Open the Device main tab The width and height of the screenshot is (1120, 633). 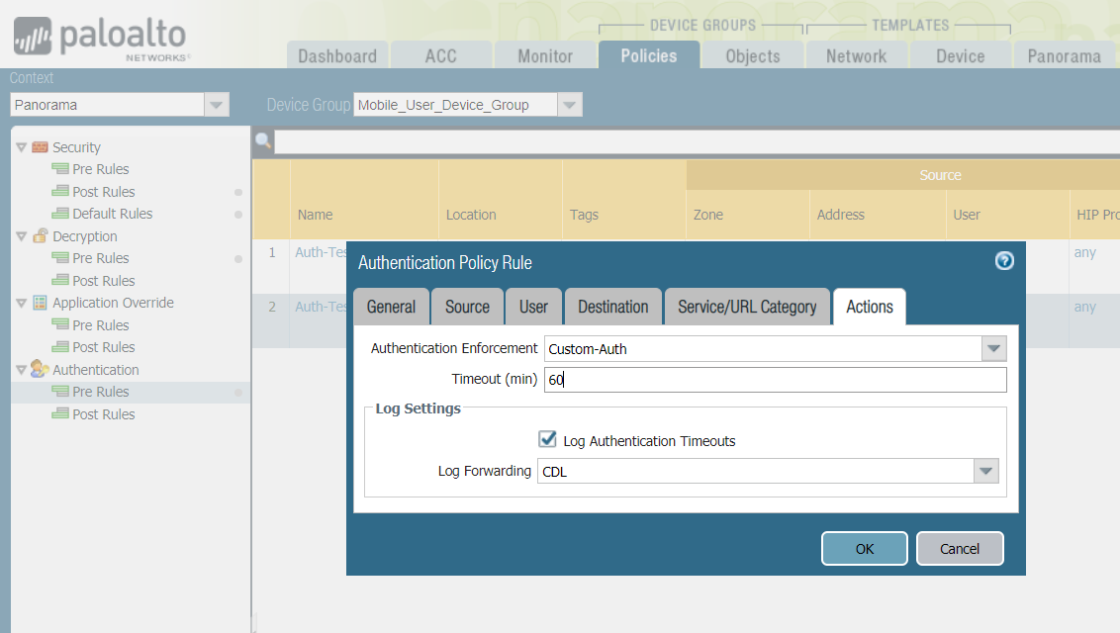(961, 55)
